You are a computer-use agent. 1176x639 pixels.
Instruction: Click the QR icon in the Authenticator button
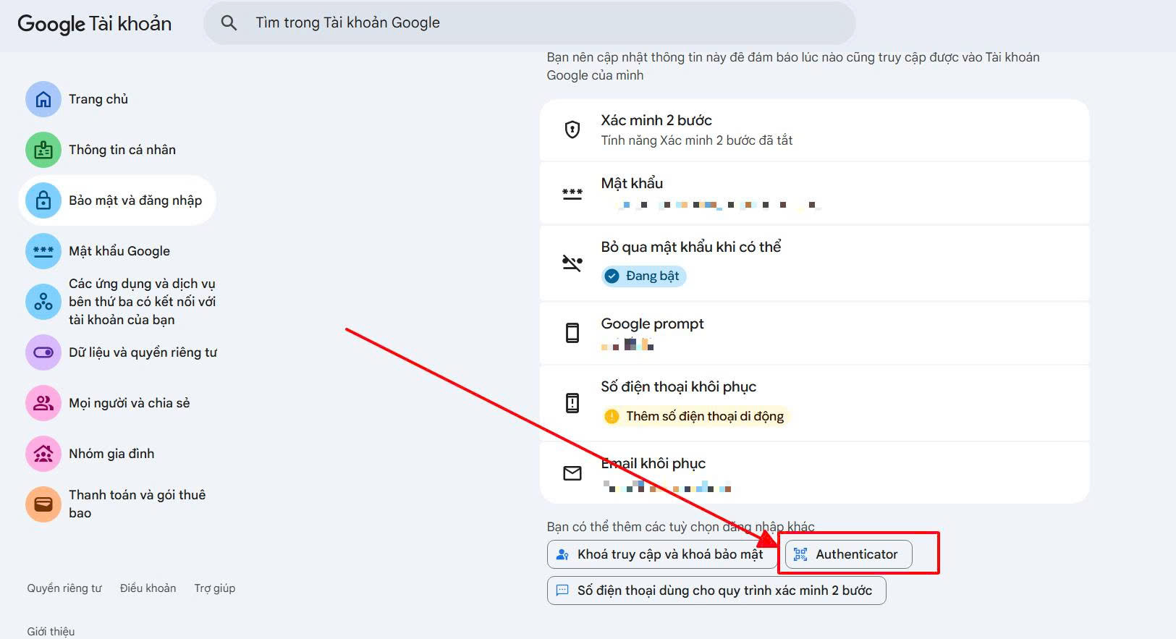(800, 554)
